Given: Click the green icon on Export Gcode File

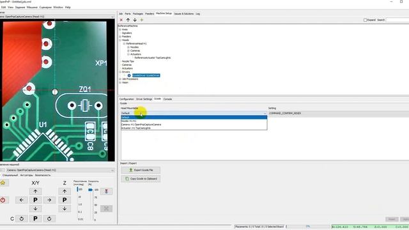Looking at the screenshot, I should (131, 170).
